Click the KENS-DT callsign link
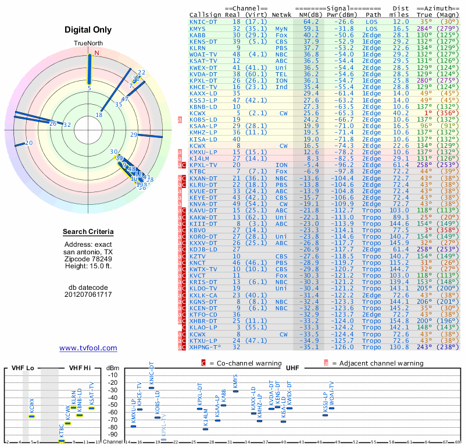Screen dimensions: 465x447 point(203,41)
